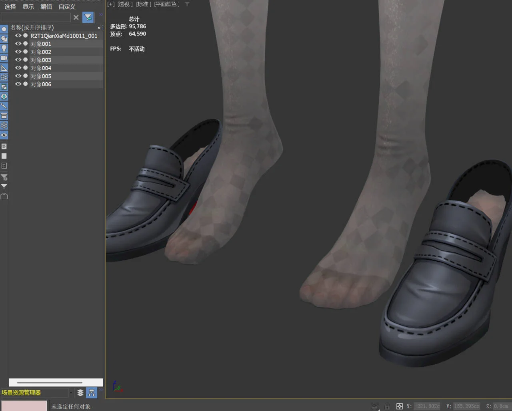
Task: Open the 平面颜色 shading mode menu
Action: coord(166,4)
